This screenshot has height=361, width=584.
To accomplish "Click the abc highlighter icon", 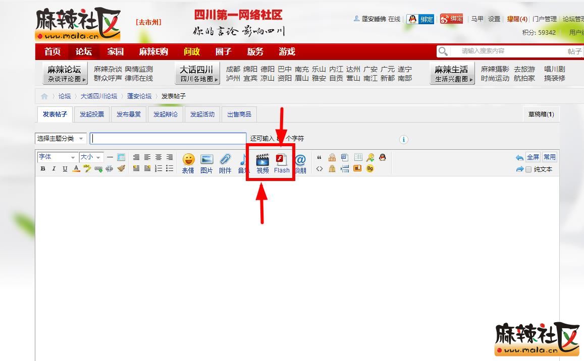I will (87, 168).
